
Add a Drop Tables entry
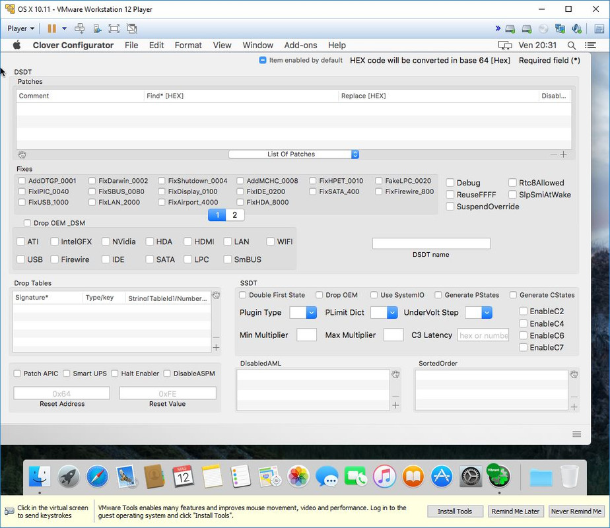click(217, 347)
